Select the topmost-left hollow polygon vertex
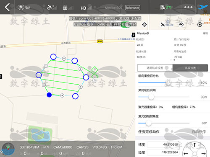The image size is (210, 157). tap(53, 57)
